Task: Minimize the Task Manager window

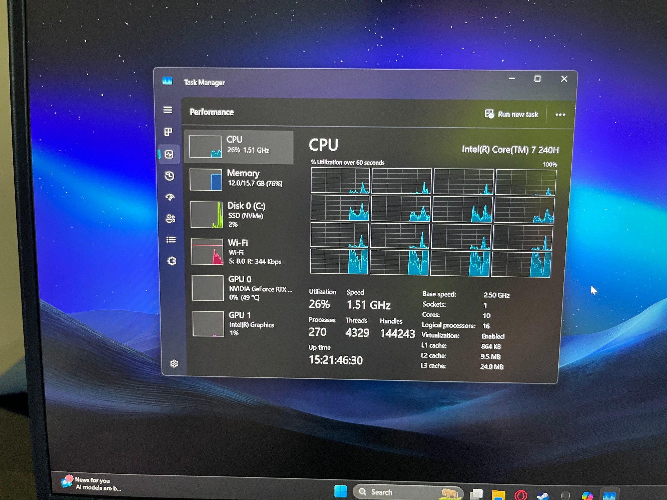Action: (512, 78)
